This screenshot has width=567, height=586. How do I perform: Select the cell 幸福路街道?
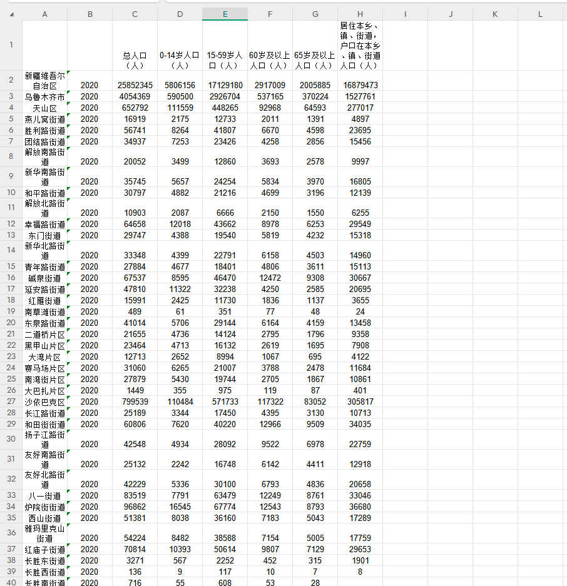pyautogui.click(x=45, y=224)
